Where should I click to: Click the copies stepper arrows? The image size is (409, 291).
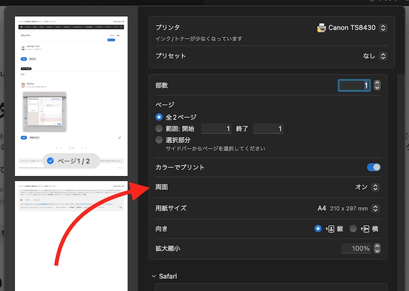[377, 86]
